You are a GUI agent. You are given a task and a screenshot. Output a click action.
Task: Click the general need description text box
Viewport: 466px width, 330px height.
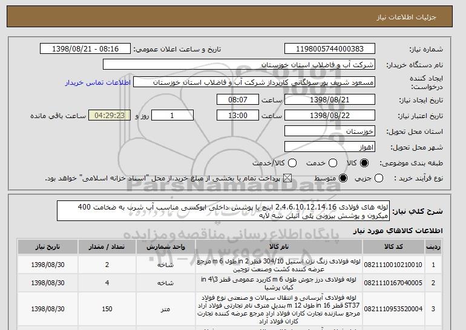tap(223, 211)
